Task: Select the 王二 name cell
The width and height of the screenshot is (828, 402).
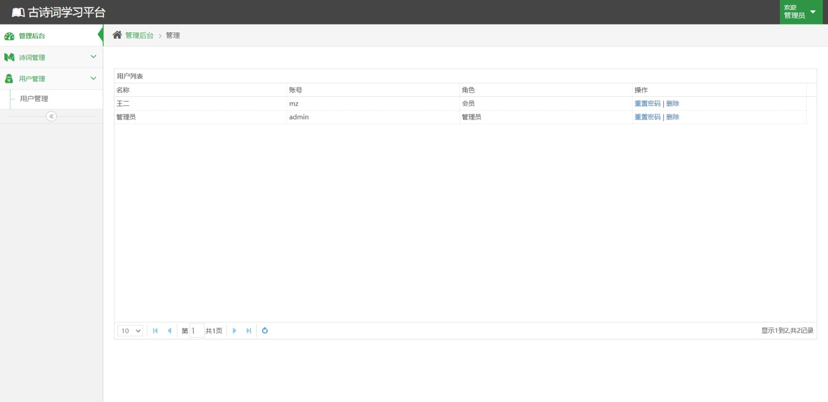Action: 201,103
